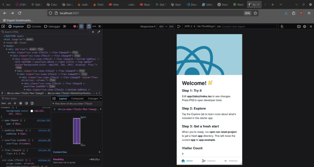Open a new browser tab

tap(272, 4)
